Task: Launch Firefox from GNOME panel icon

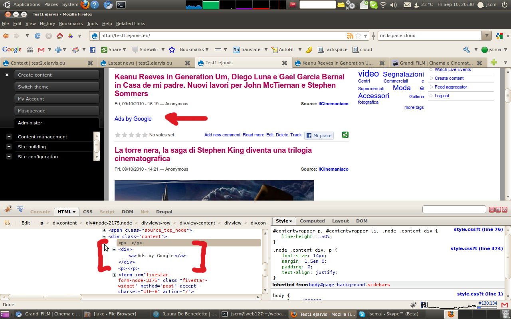Action: [x=85, y=5]
